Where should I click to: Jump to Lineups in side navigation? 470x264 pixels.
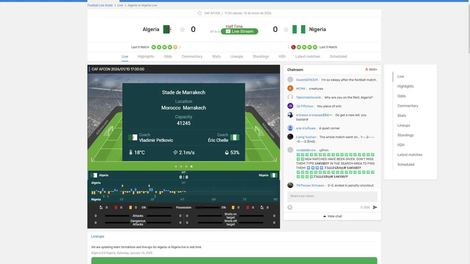click(404, 125)
